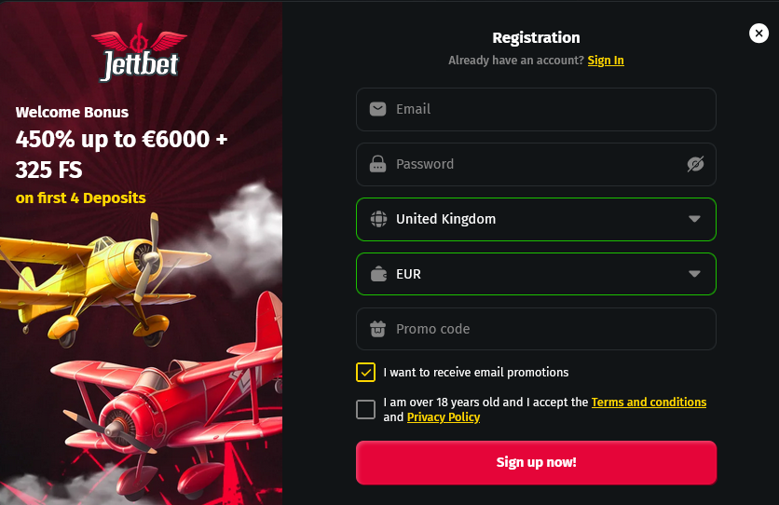Expand currency list using its arrow

[694, 275]
